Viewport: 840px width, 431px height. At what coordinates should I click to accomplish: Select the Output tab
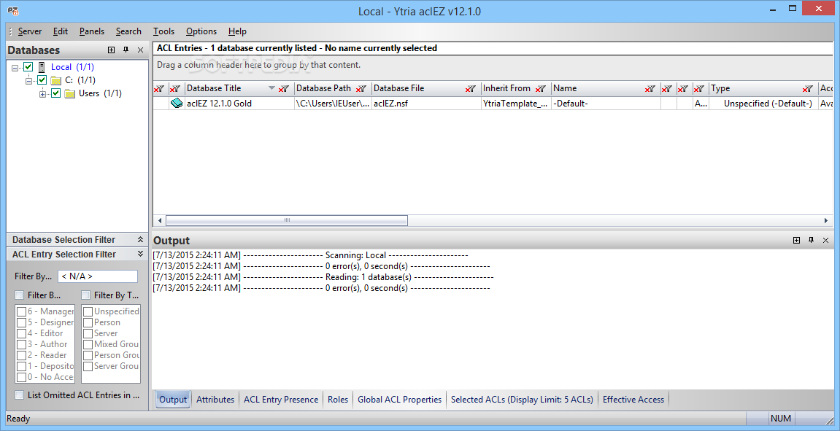click(x=173, y=400)
